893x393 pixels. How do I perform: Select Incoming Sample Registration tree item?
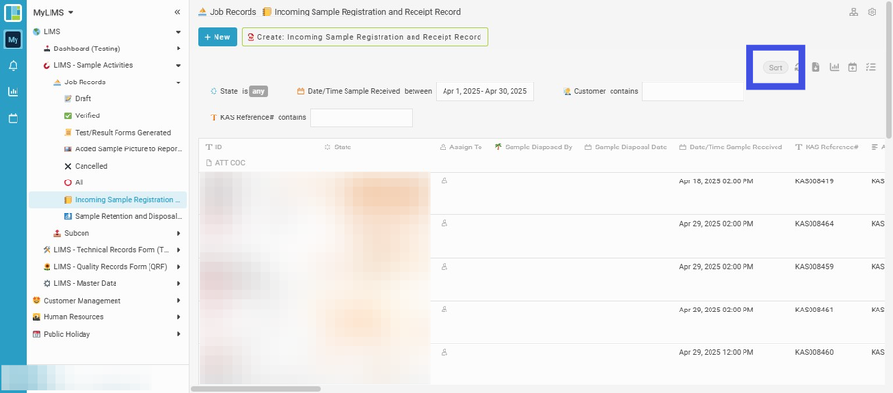(108, 199)
